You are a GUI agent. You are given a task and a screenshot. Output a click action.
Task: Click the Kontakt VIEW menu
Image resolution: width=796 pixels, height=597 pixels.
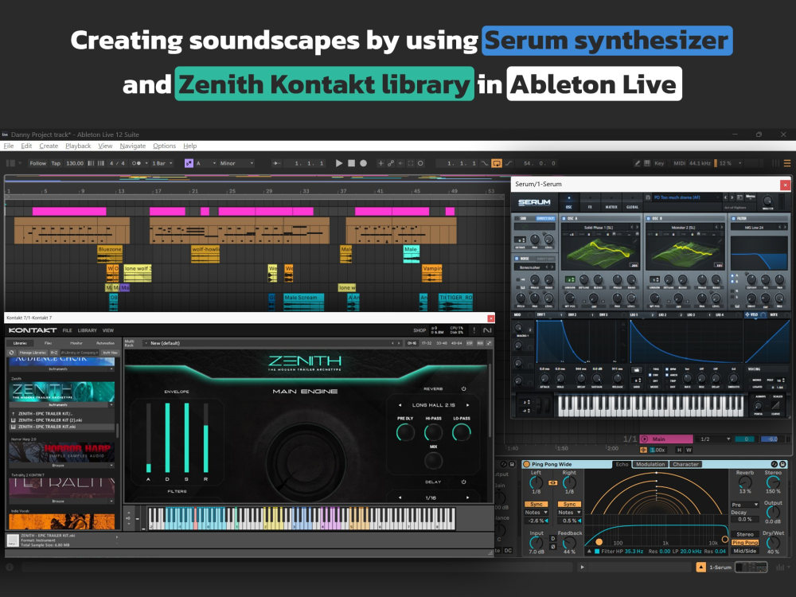[x=108, y=330]
